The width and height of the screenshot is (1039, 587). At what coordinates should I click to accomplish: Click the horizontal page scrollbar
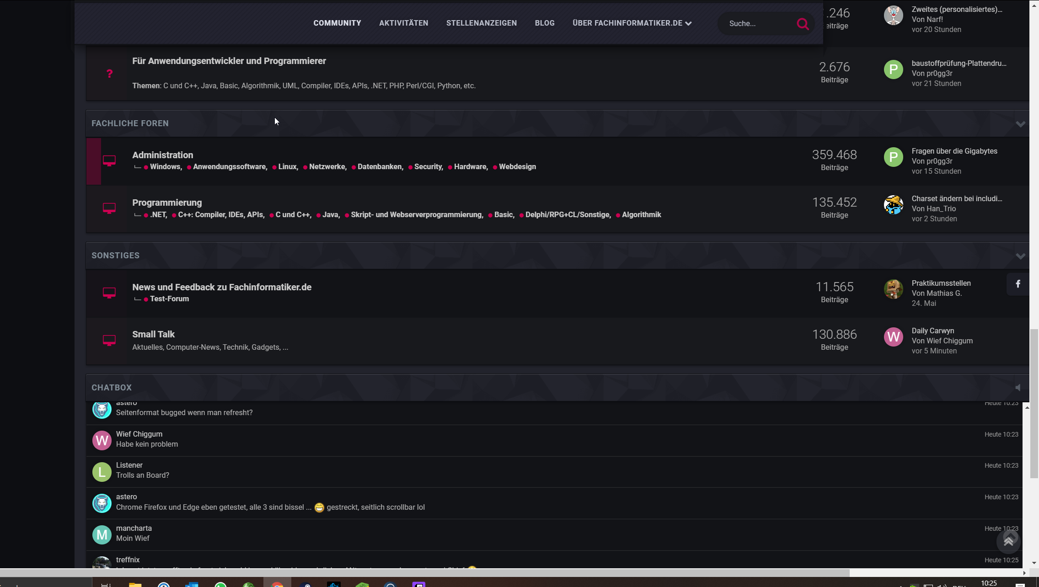click(424, 573)
